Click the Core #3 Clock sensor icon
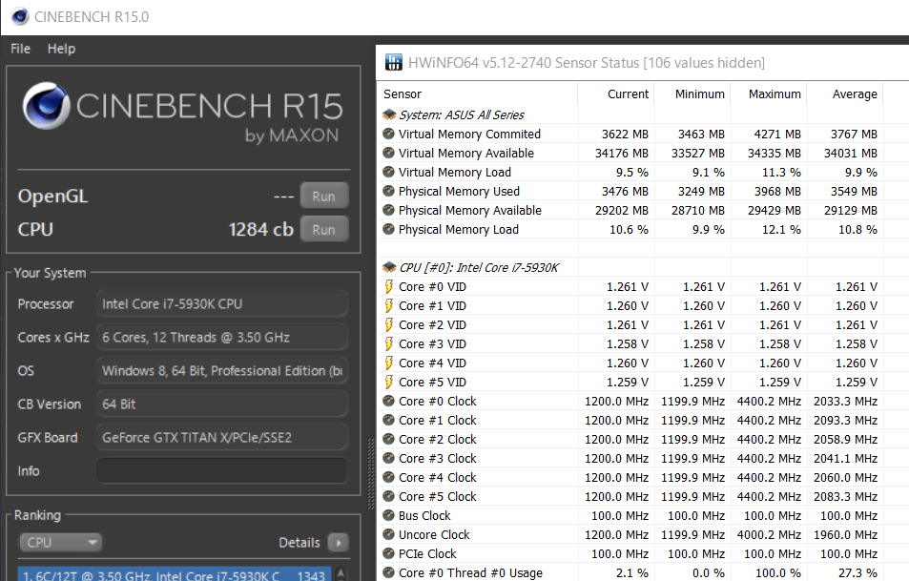 (388, 458)
